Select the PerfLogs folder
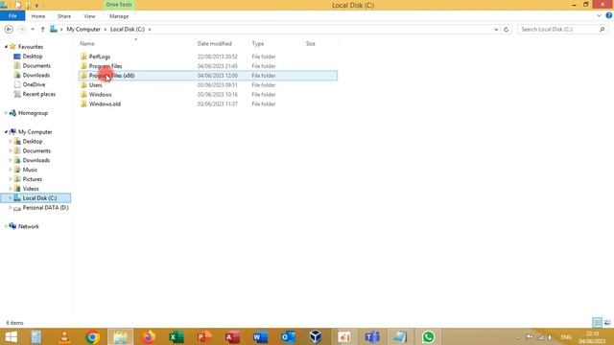This screenshot has height=345, width=614. pos(100,57)
